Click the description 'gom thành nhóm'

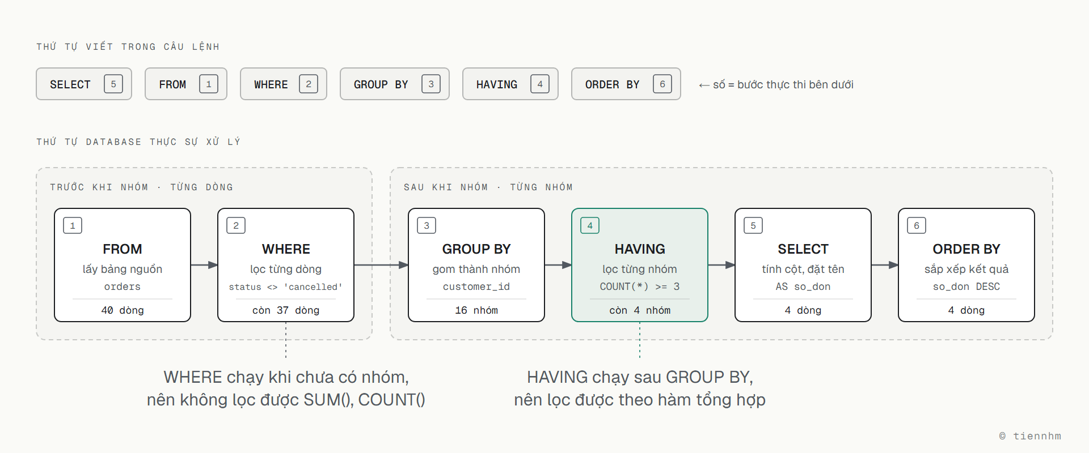tap(476, 269)
